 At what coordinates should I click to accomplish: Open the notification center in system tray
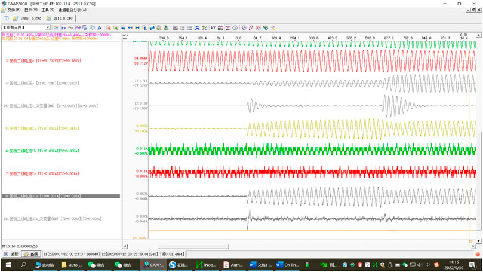click(473, 265)
